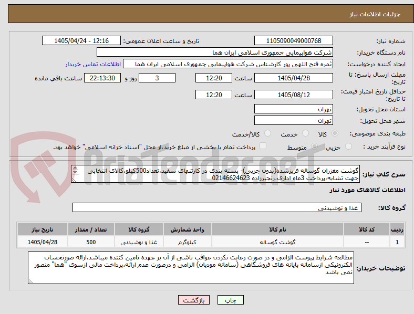Click the نام کالا column header
Viewport: 414px width, 314px height.
click(x=277, y=229)
